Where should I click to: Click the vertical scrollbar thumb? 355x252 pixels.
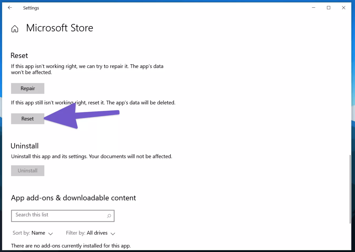(350, 189)
